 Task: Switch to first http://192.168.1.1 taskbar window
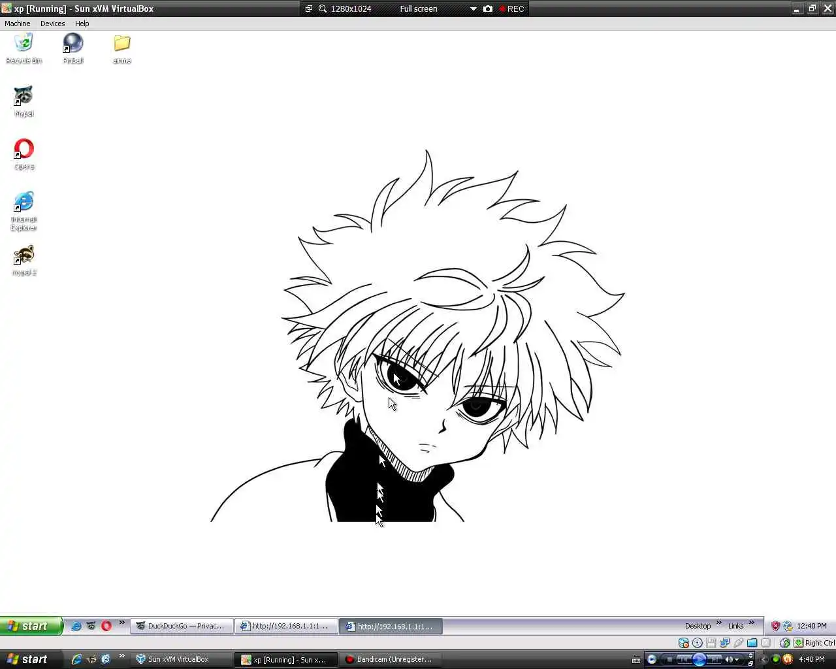[286, 626]
